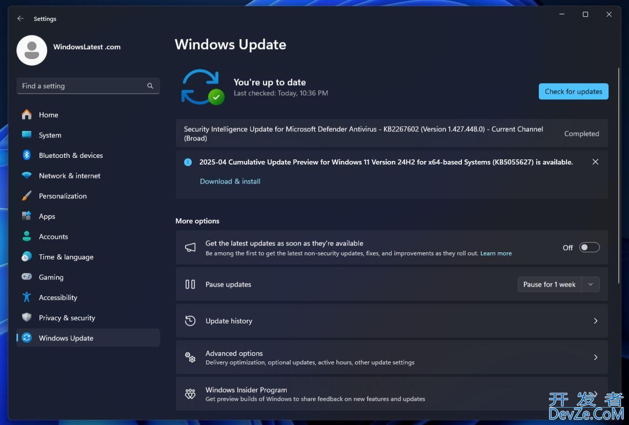Click the Download & install link
629x425 pixels.
click(x=230, y=181)
